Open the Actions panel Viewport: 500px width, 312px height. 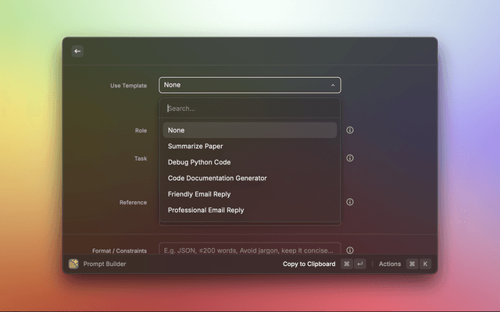(390, 264)
